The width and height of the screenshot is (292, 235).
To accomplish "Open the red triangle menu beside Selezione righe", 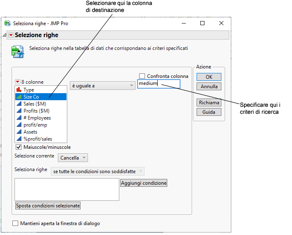I will click(x=11, y=35).
